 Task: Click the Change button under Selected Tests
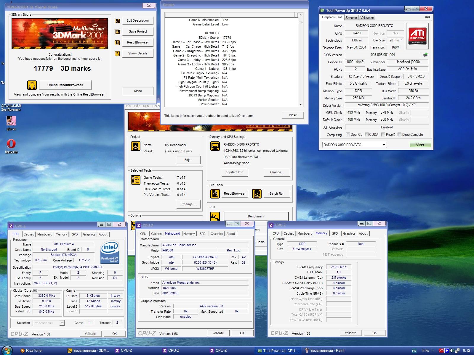(x=188, y=204)
